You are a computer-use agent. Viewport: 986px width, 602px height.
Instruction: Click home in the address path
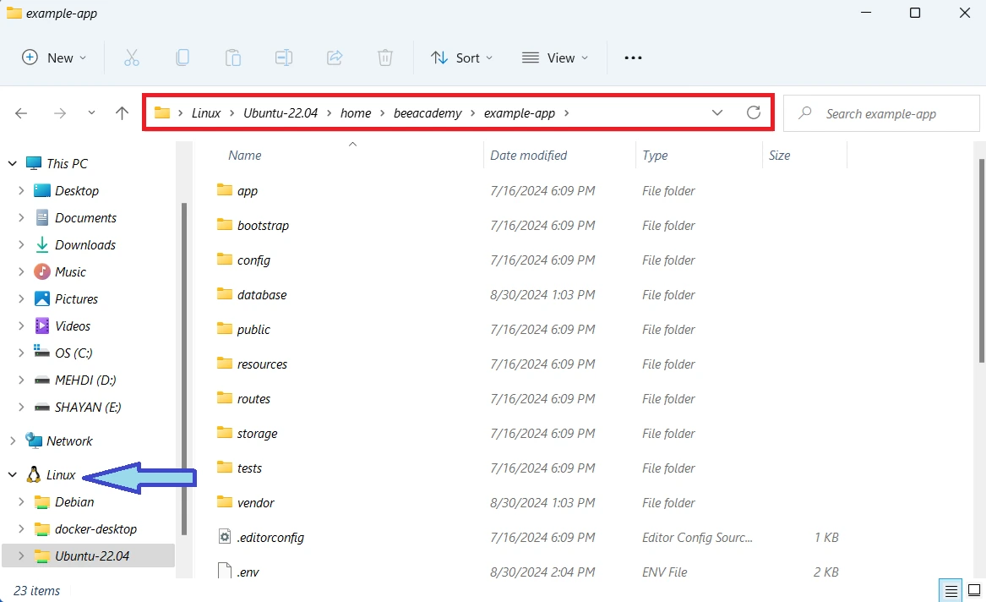point(356,113)
